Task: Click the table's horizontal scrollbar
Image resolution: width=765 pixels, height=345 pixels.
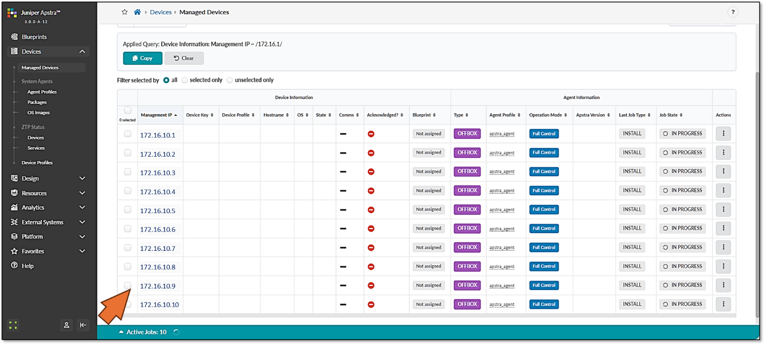Action: (426, 315)
